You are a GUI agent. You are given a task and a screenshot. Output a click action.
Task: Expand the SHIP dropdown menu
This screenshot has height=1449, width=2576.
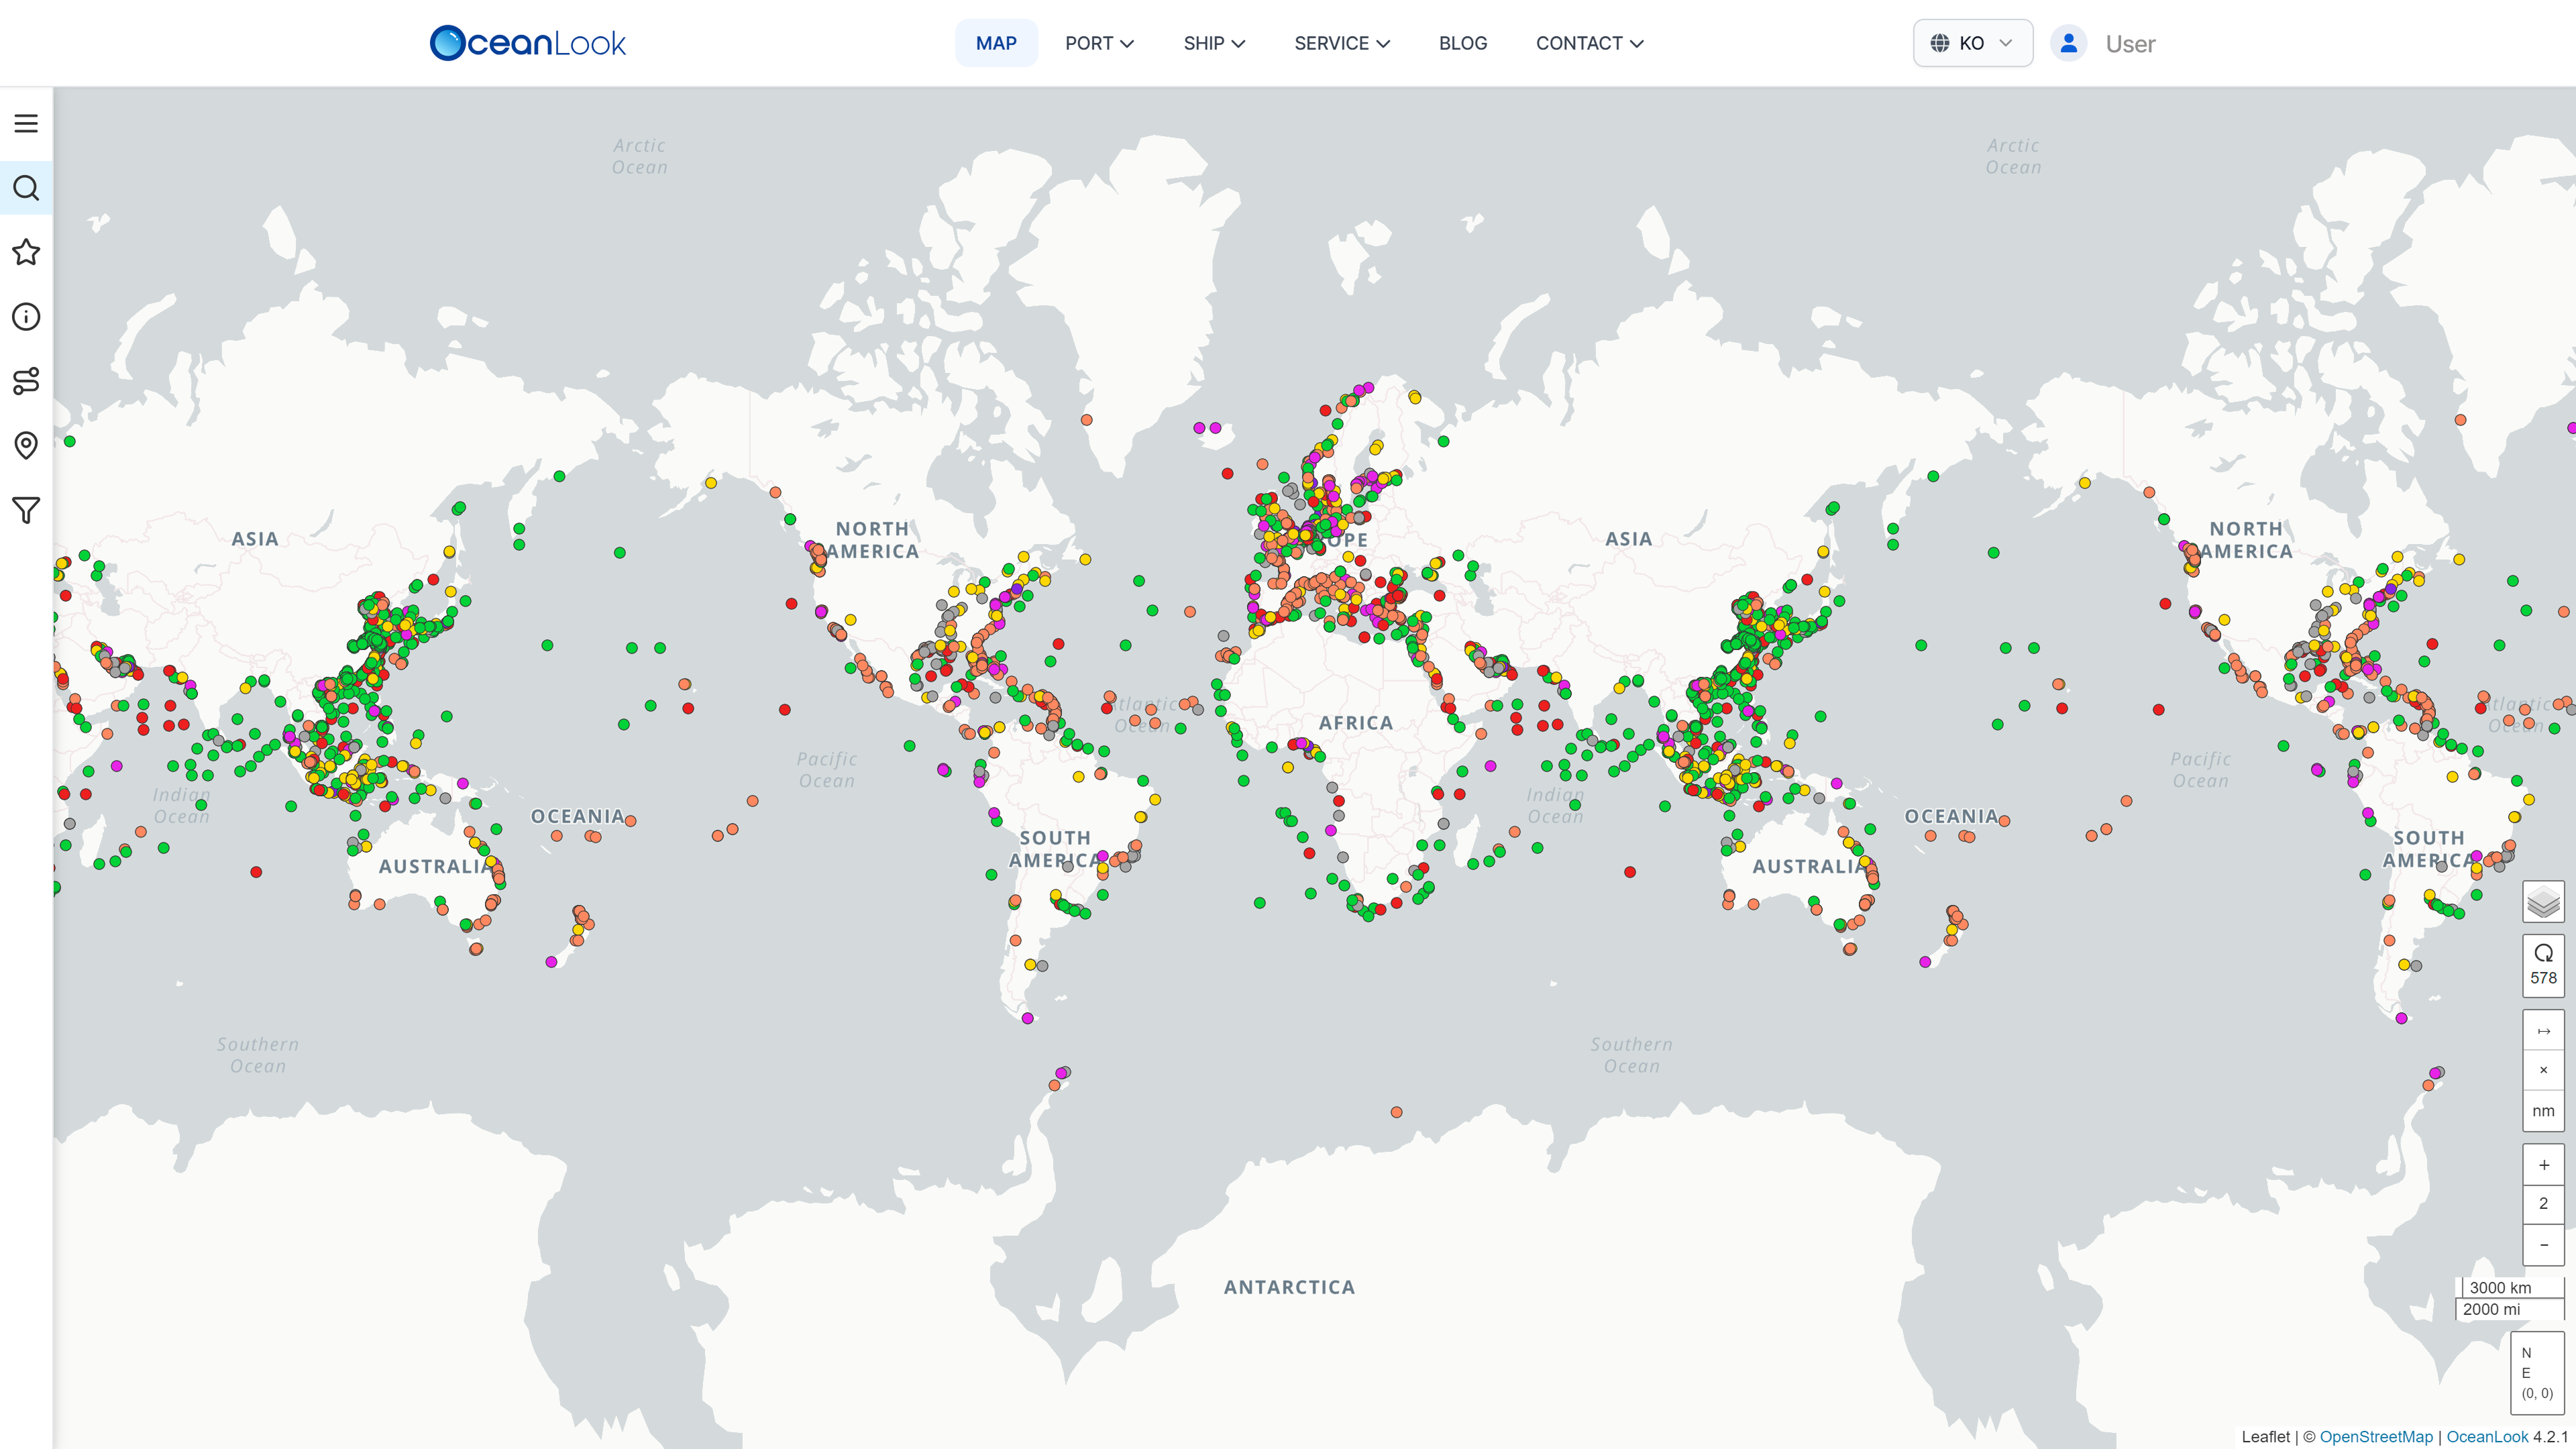point(1214,43)
